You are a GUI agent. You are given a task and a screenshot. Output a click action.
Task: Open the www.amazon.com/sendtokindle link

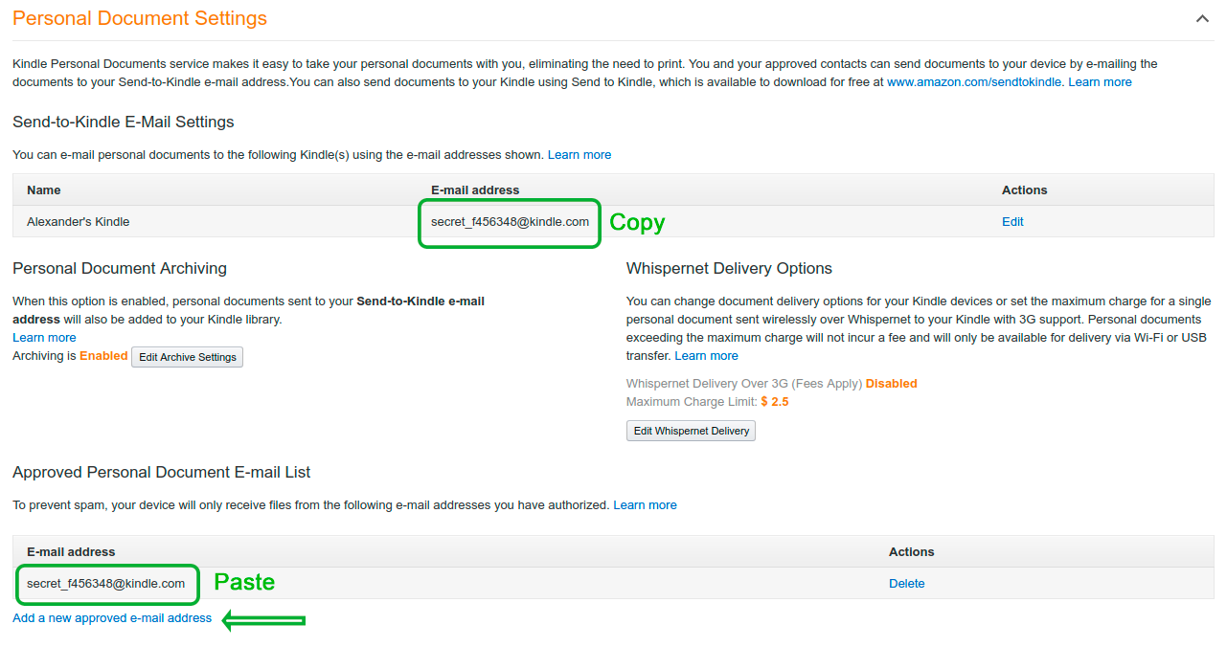coord(974,82)
